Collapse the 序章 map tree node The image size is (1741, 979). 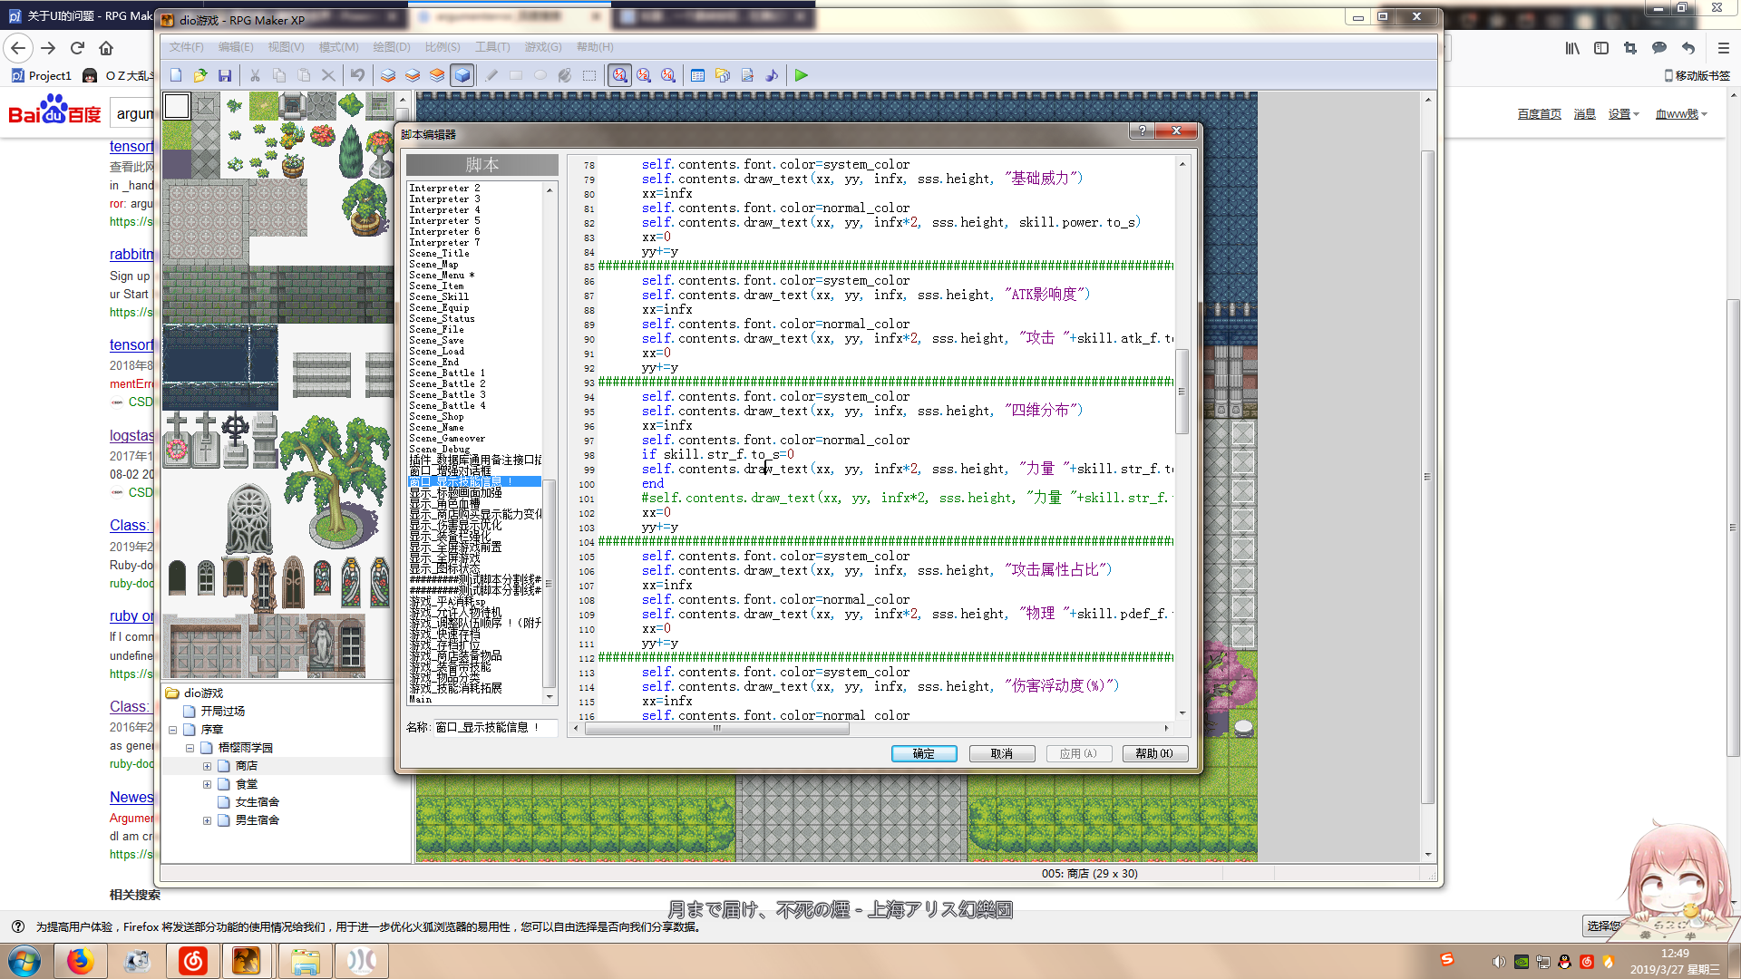click(172, 730)
